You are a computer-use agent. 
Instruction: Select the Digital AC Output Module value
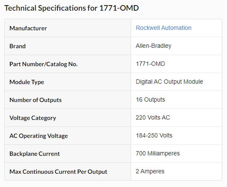(169, 82)
